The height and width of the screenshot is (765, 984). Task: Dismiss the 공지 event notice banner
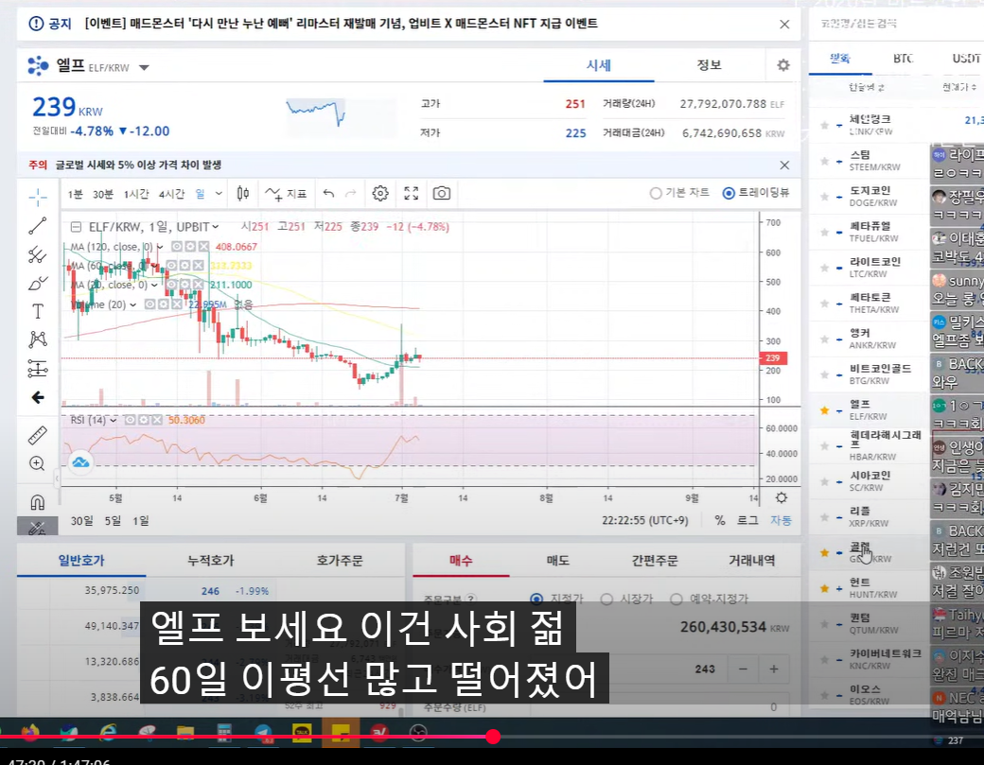pyautogui.click(x=784, y=24)
